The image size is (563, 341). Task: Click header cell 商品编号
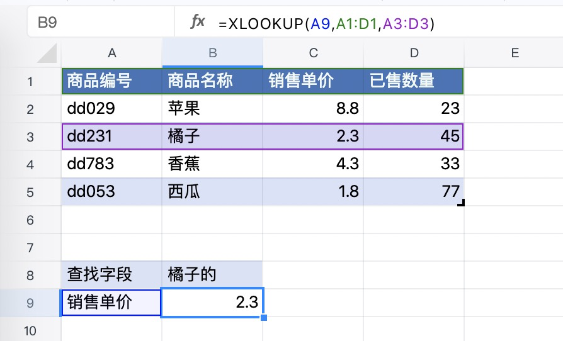pyautogui.click(x=111, y=81)
